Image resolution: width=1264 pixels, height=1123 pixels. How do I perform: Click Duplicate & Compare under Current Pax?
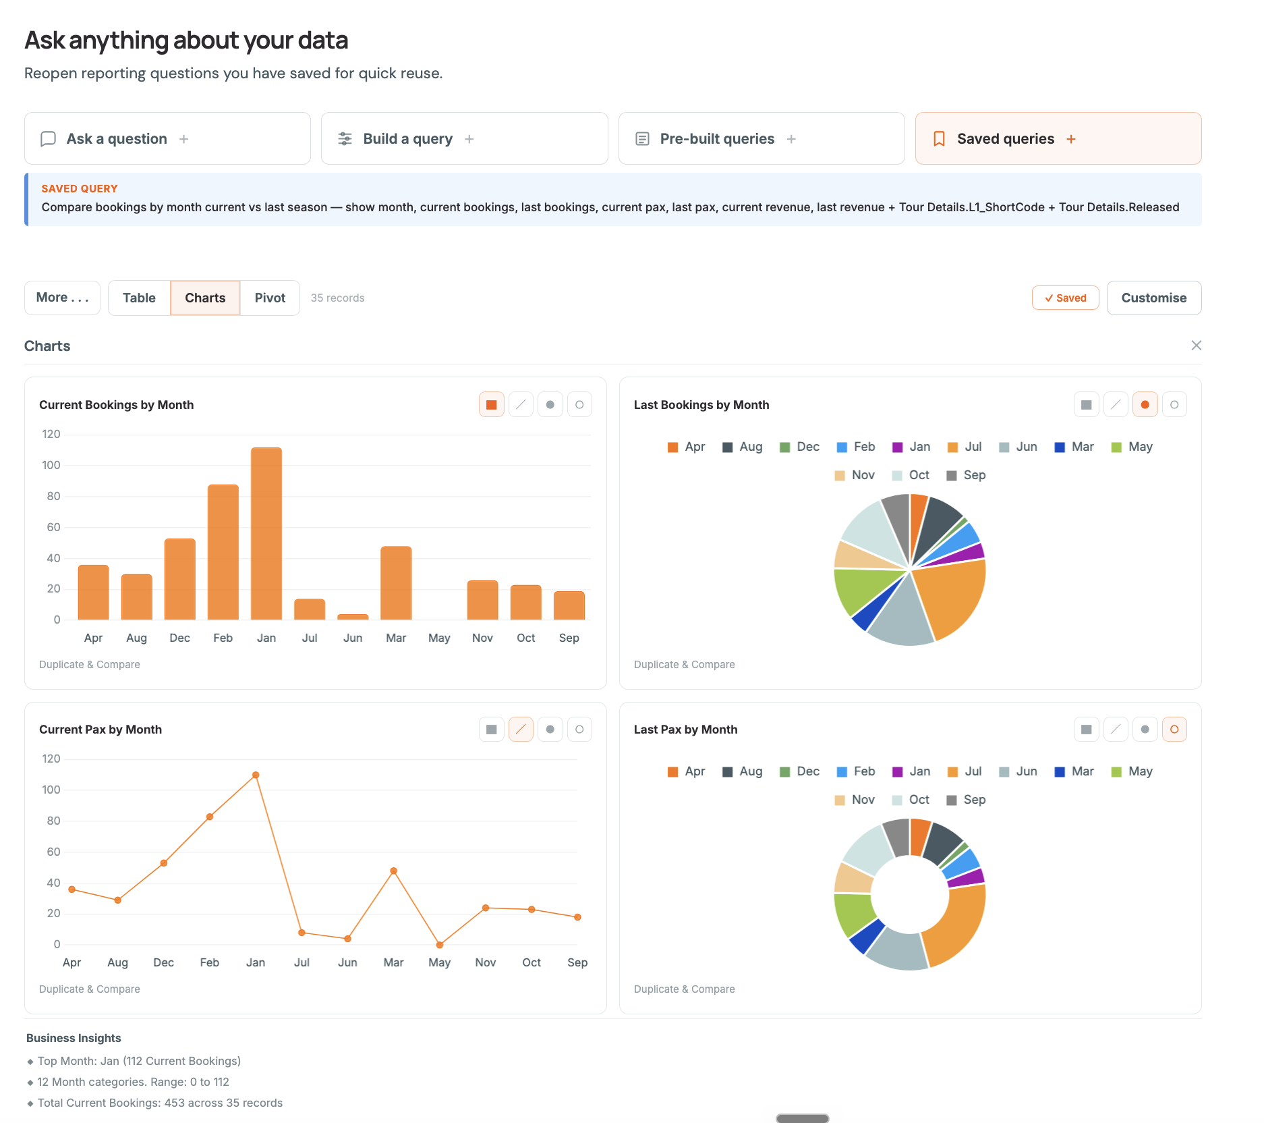click(90, 989)
